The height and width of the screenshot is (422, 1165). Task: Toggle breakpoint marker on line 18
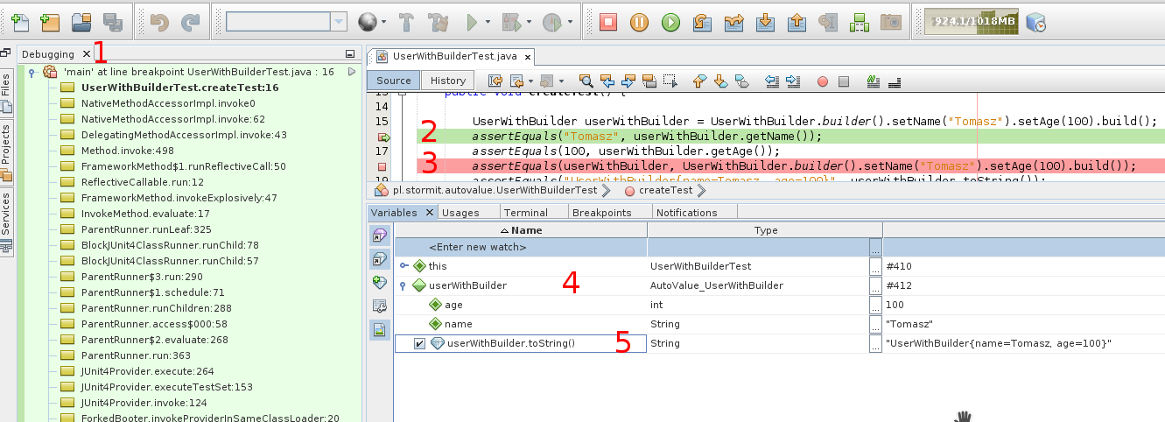coord(382,165)
